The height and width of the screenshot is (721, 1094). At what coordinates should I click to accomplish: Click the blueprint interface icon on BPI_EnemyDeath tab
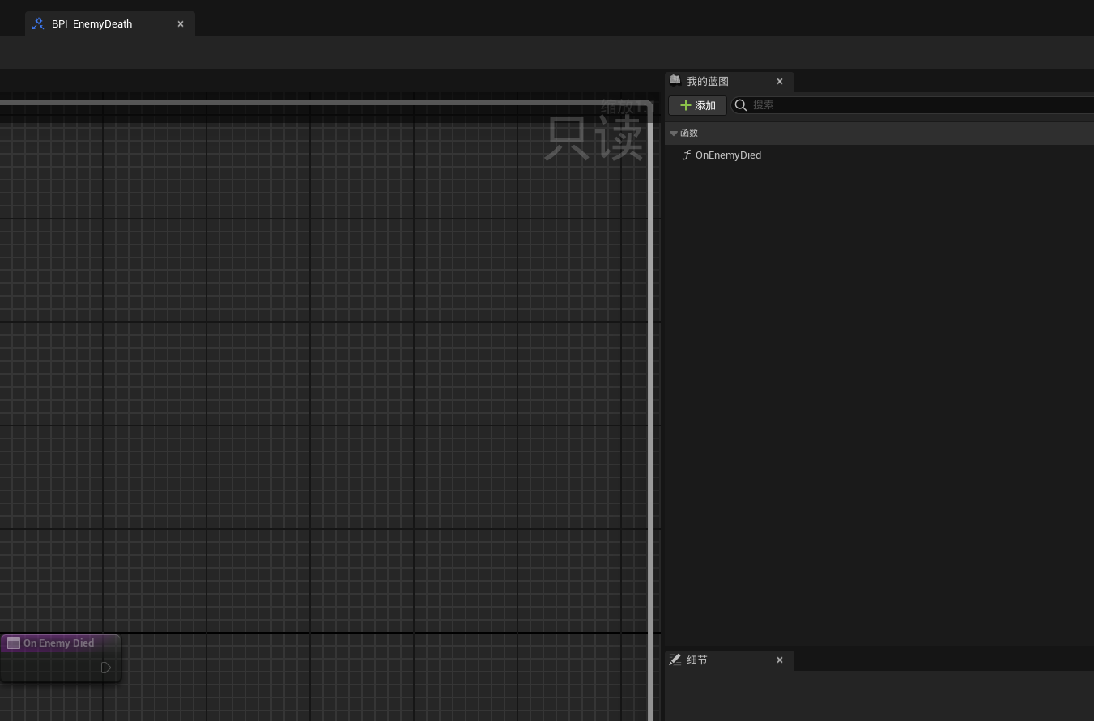(38, 24)
